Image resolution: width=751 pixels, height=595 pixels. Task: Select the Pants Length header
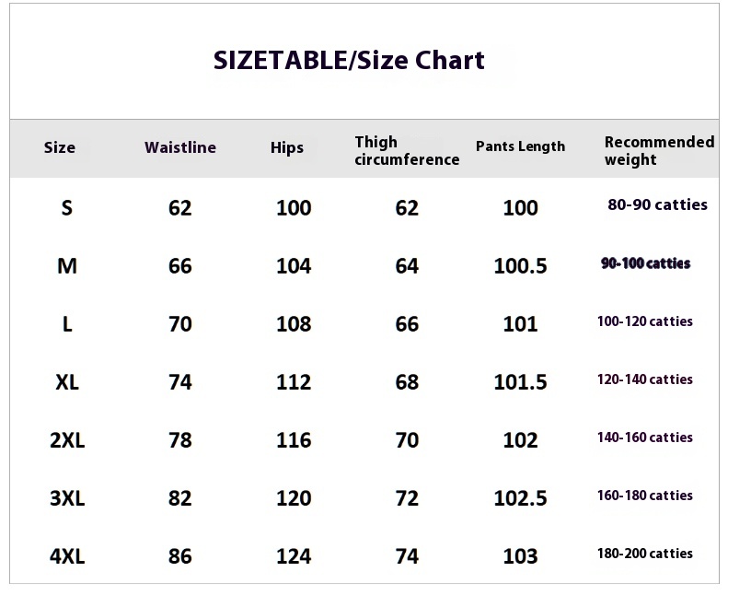coord(520,146)
